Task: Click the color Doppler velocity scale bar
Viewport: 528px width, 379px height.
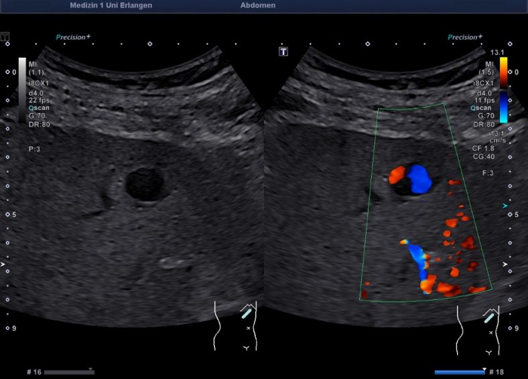Action: 503,90
